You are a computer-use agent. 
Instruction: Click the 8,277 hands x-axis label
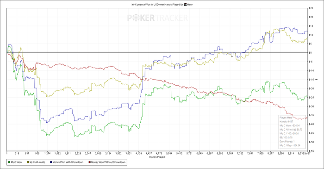pyautogui.click(x=270, y=154)
